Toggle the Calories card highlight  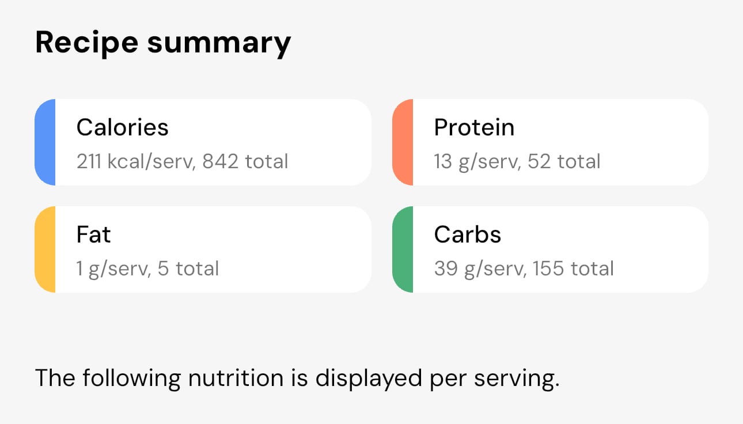(x=213, y=142)
